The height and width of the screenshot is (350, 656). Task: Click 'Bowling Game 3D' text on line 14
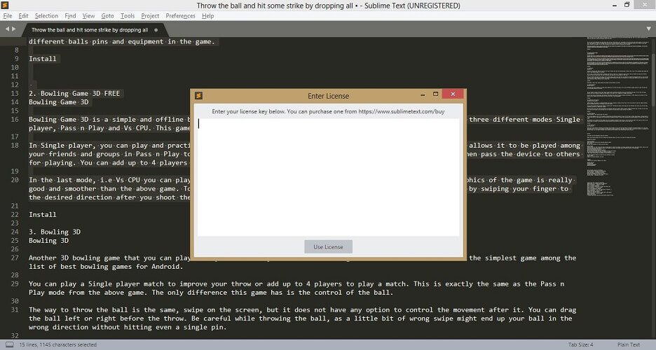point(59,102)
